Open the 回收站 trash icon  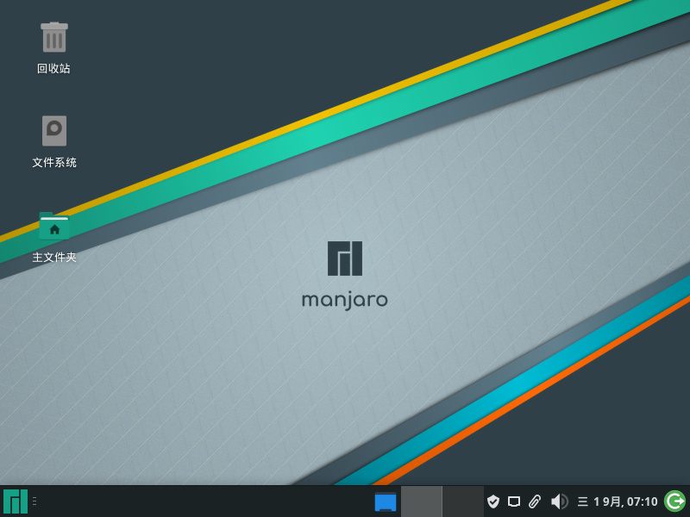click(x=54, y=37)
